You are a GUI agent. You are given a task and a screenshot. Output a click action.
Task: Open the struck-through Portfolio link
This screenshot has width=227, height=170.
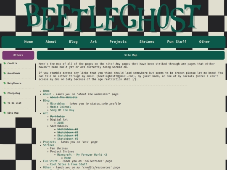pos(57,116)
